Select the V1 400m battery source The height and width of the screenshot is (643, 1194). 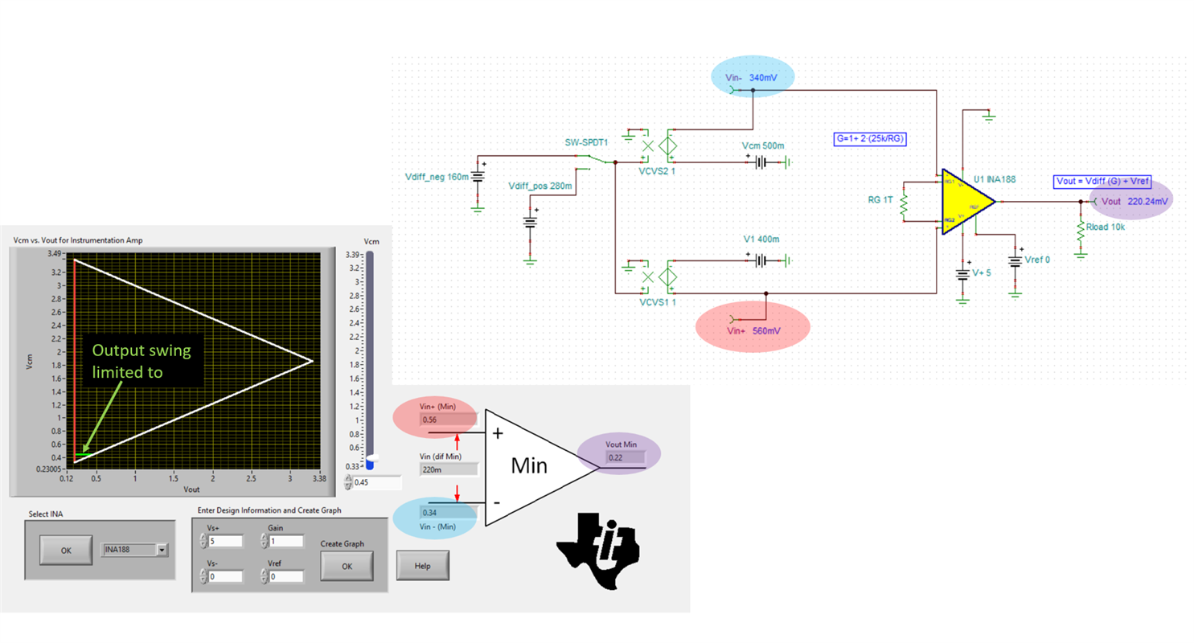coord(762,260)
